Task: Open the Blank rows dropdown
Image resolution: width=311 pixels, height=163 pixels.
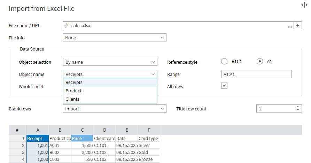Action: 162,109
